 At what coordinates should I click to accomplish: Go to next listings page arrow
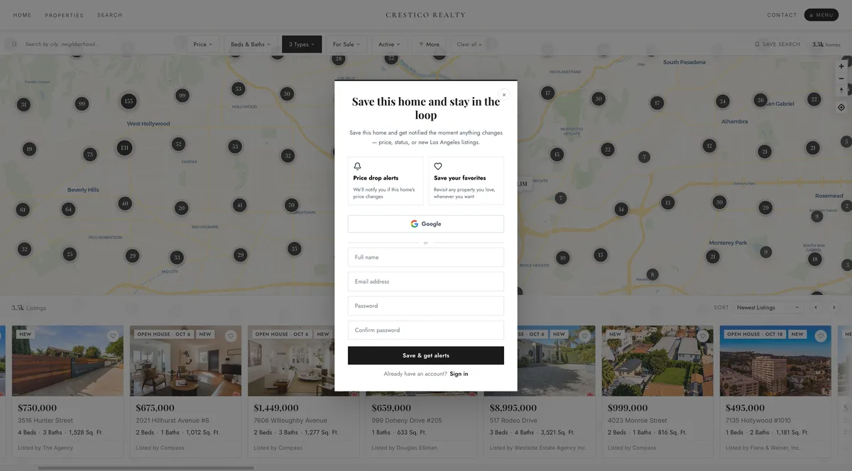click(834, 307)
